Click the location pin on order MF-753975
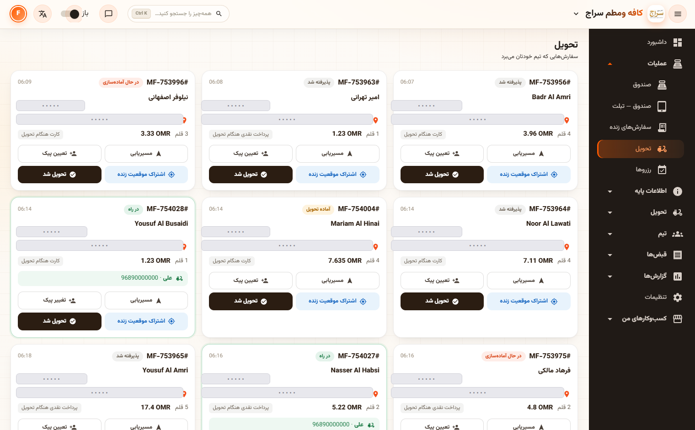Viewport: 695px width, 430px height. 567,394
